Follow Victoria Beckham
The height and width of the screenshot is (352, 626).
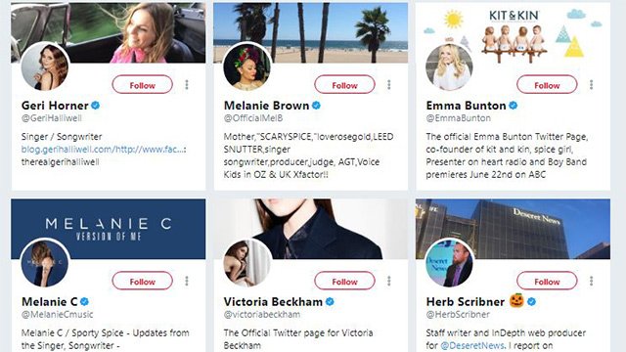point(345,281)
